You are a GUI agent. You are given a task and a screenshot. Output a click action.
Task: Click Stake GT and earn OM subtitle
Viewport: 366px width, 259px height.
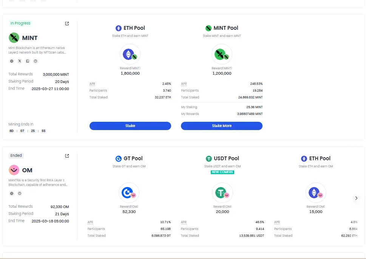pos(129,166)
